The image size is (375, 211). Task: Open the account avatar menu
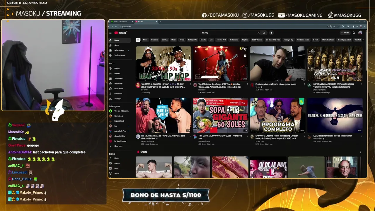click(x=360, y=33)
